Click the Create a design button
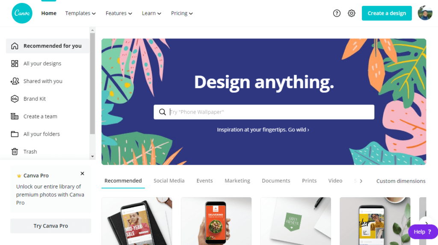 pos(387,13)
